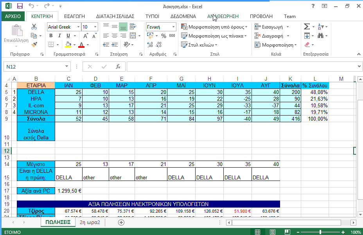Image resolution: width=363 pixels, height=235 pixels.
Task: Apply the yellow fill color
Action: click(68, 45)
